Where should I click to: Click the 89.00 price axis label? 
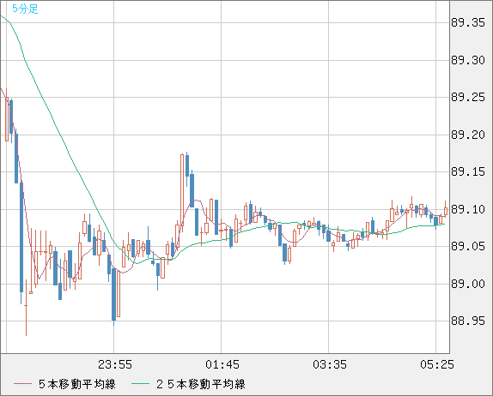click(468, 284)
